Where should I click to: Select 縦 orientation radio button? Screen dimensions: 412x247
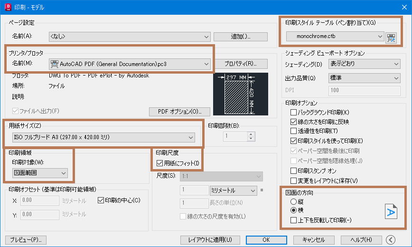point(293,202)
